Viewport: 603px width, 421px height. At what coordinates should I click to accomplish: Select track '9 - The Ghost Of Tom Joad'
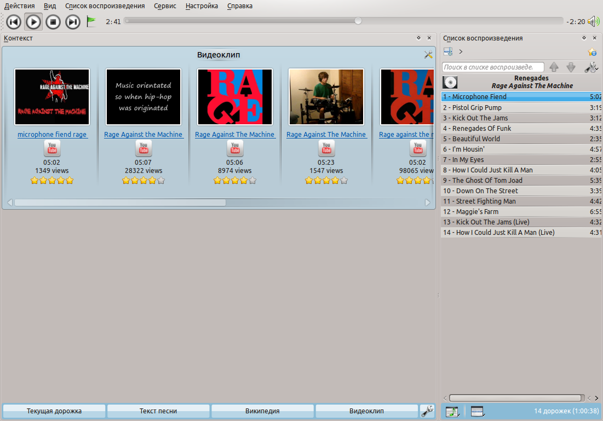[x=521, y=180]
